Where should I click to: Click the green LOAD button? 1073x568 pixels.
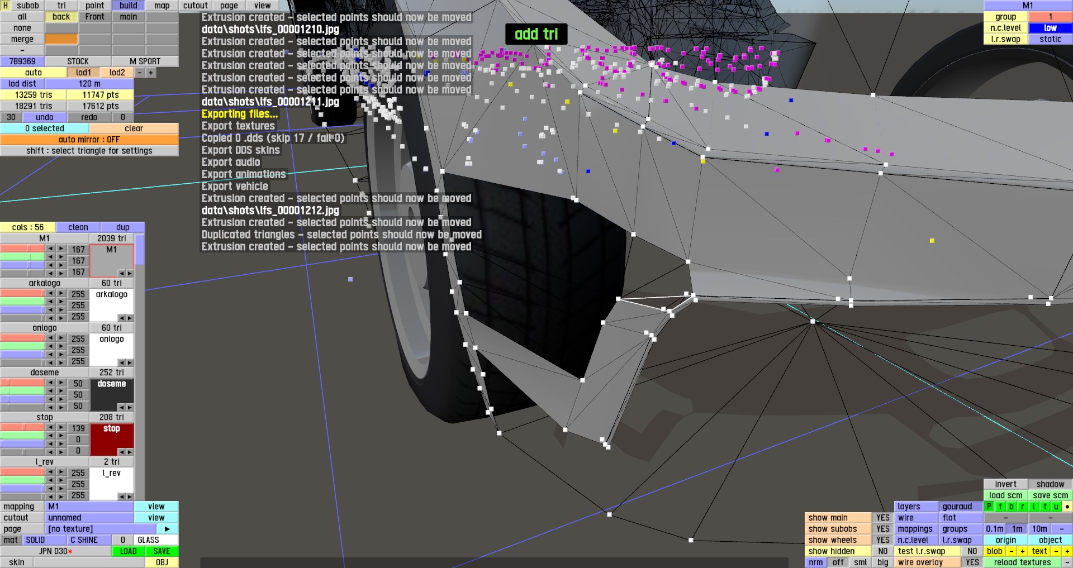129,551
